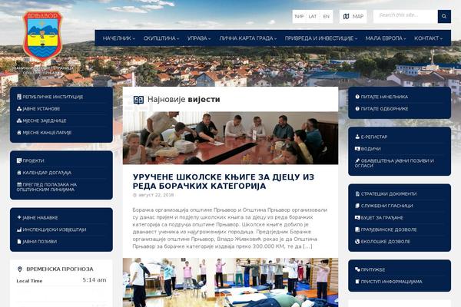The height and width of the screenshot is (307, 461).
Task: Click the plus icon beside ЈАВНЕ НАБАВКЕ
Action: [19, 217]
